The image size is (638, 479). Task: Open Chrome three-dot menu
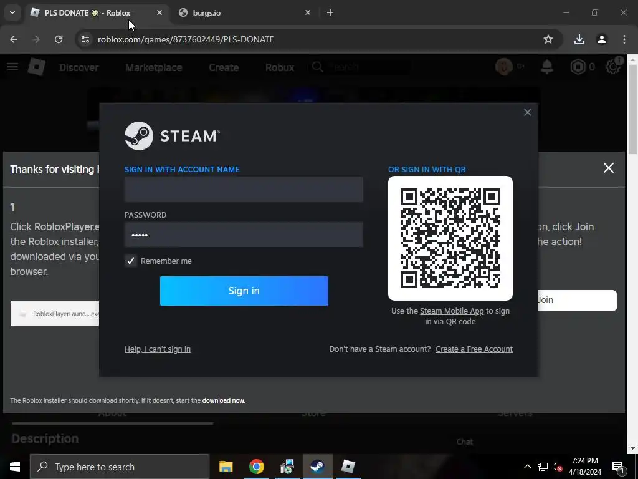click(624, 39)
